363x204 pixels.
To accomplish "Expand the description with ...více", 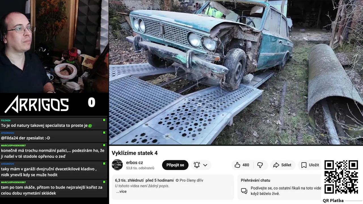I will [121, 192].
